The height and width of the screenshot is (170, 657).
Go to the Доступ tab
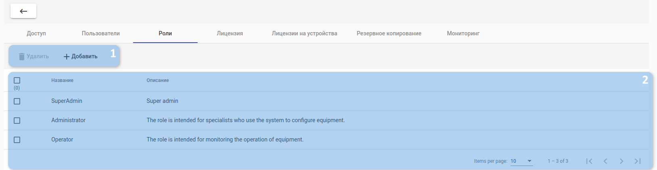36,33
